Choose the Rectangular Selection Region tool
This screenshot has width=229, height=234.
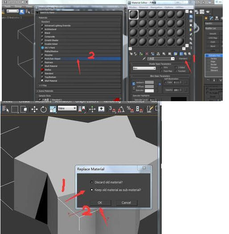coord(15,109)
